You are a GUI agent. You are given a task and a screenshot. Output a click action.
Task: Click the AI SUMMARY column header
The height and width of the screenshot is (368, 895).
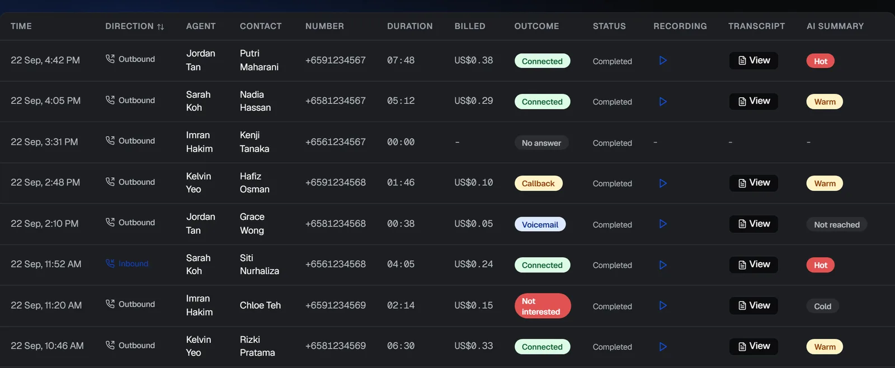(x=835, y=26)
